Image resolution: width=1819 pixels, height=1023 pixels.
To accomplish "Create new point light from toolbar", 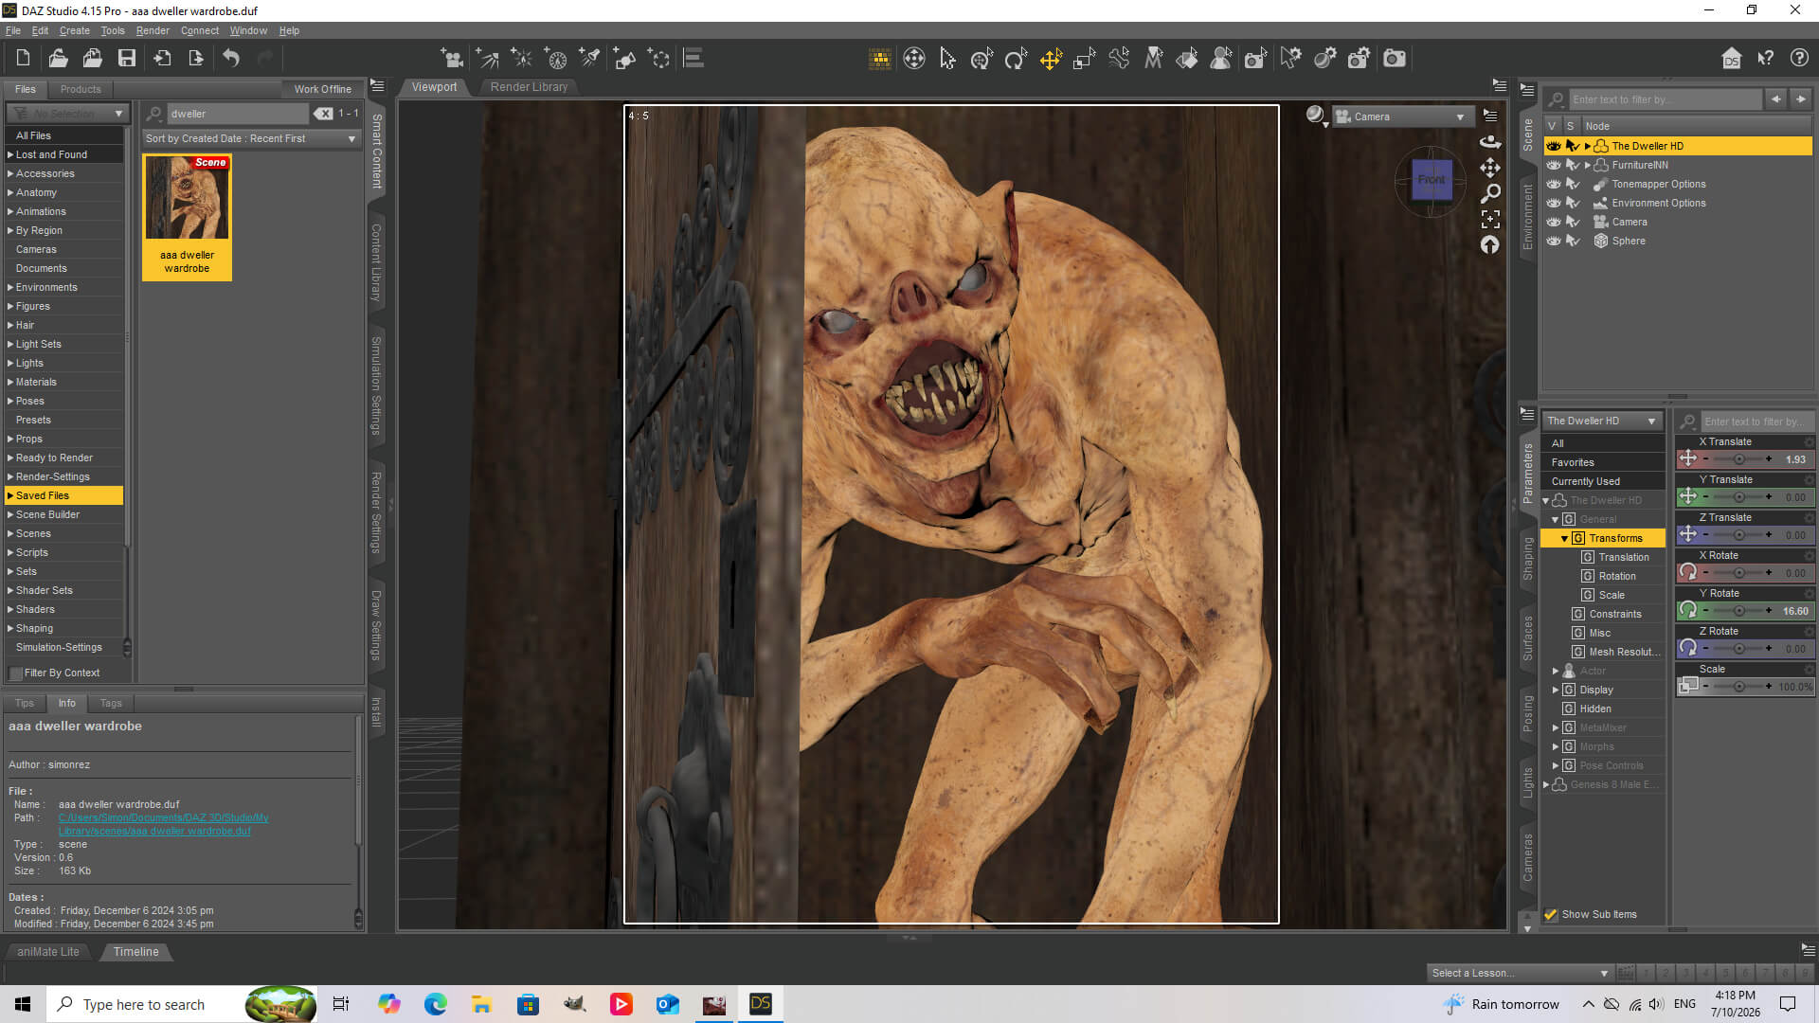I will pyautogui.click(x=522, y=59).
